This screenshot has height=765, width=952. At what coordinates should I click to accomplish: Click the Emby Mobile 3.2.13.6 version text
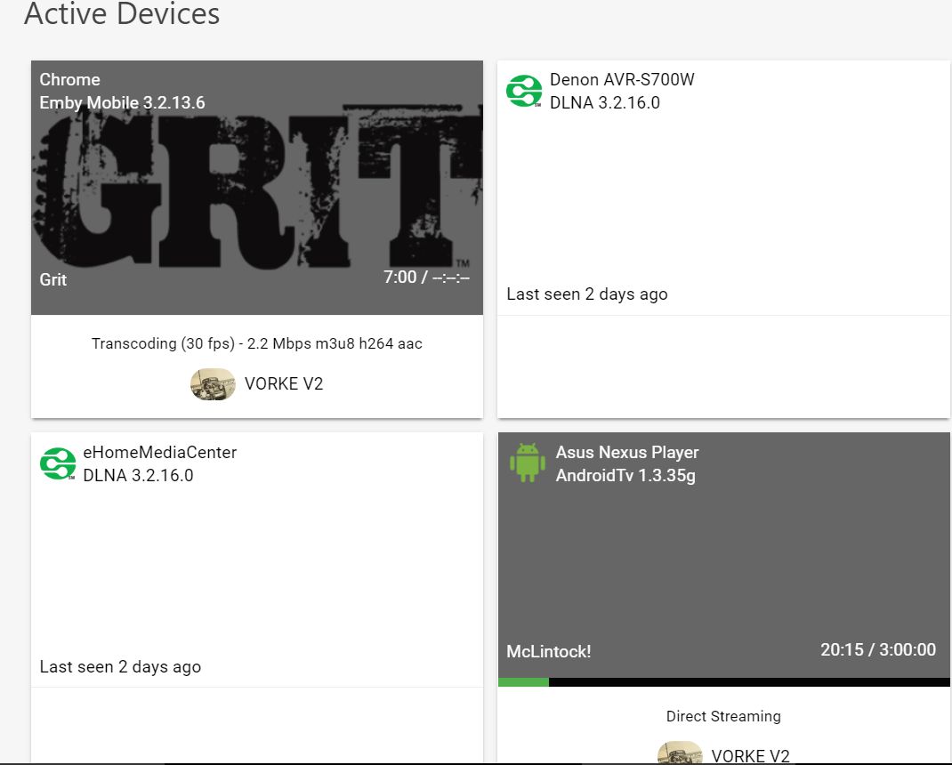(122, 102)
